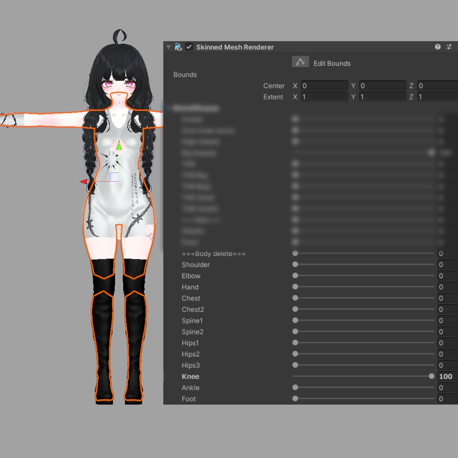Click the Edit Bounds mode icon
Screen dimensions: 458x458
pos(300,62)
